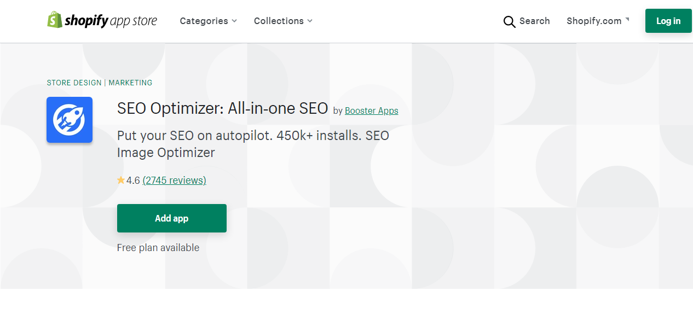Click the Shopify shopping bag logo
The height and width of the screenshot is (320, 693).
tap(54, 20)
